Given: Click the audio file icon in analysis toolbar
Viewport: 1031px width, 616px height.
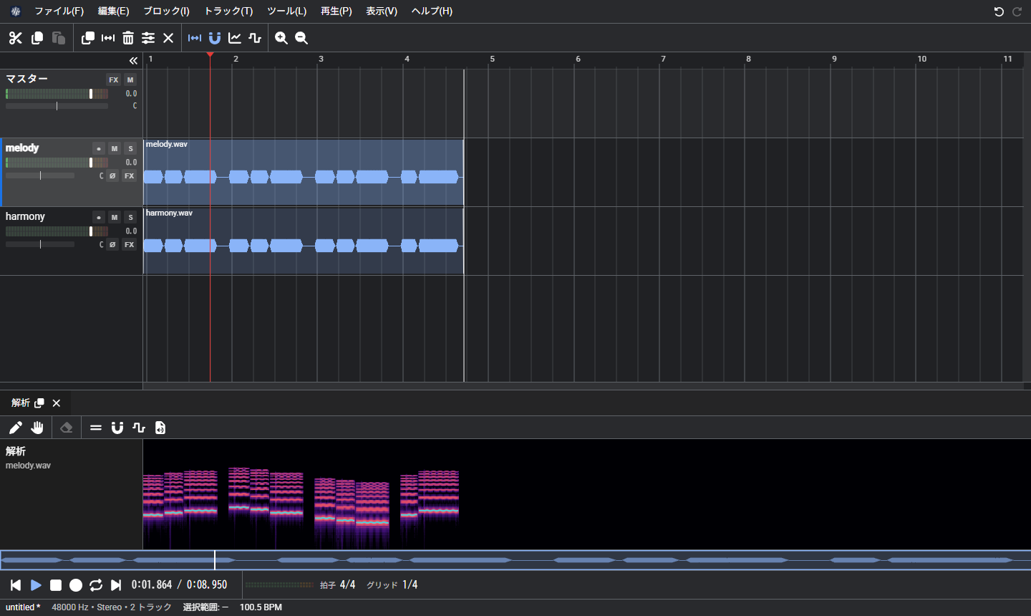Looking at the screenshot, I should tap(160, 428).
